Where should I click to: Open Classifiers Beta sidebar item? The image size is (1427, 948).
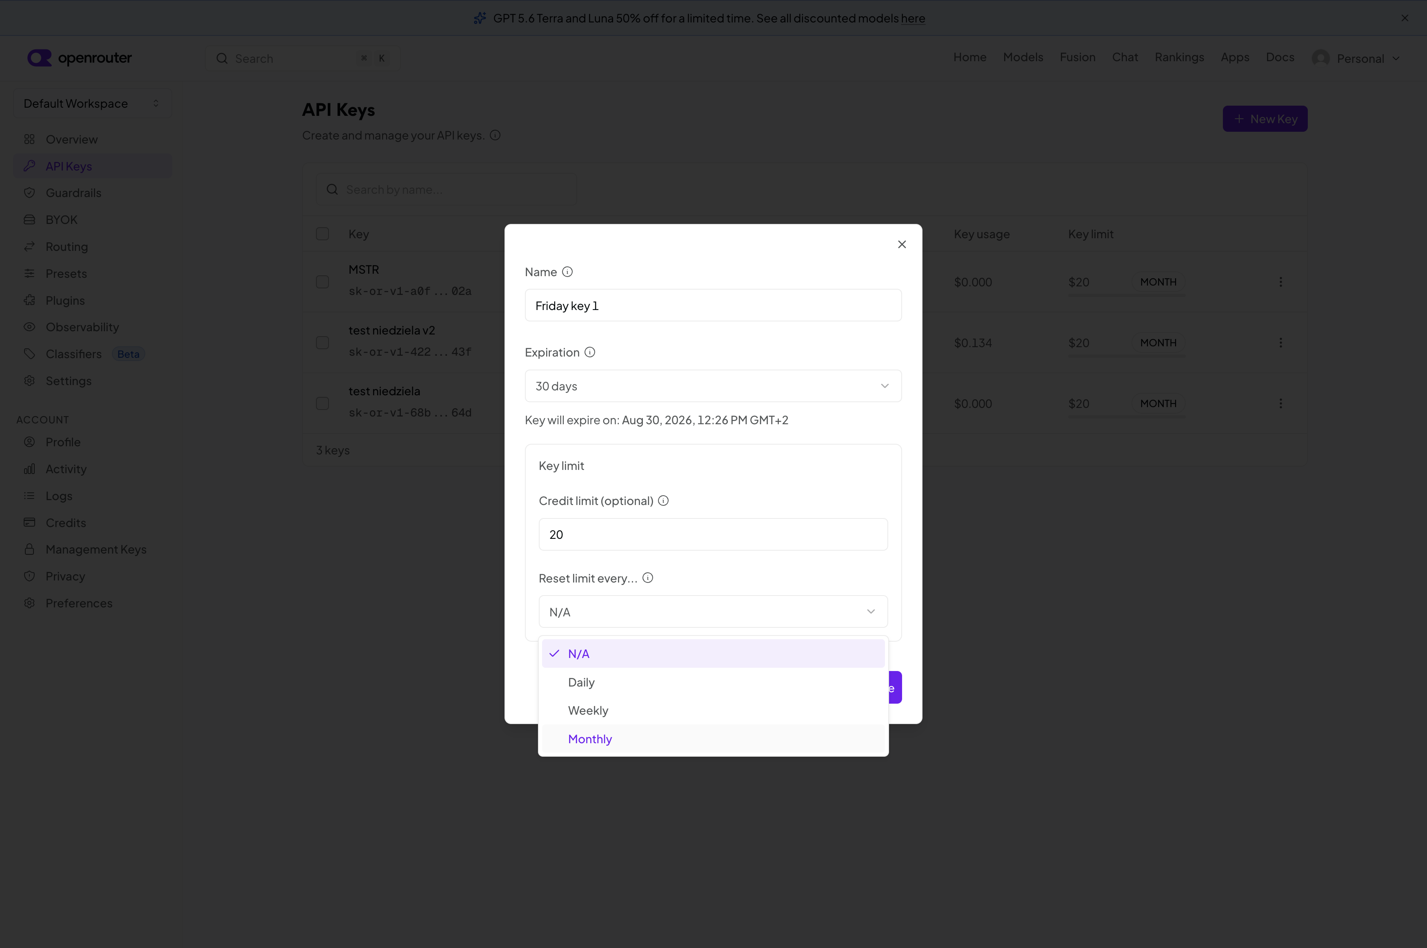93,354
